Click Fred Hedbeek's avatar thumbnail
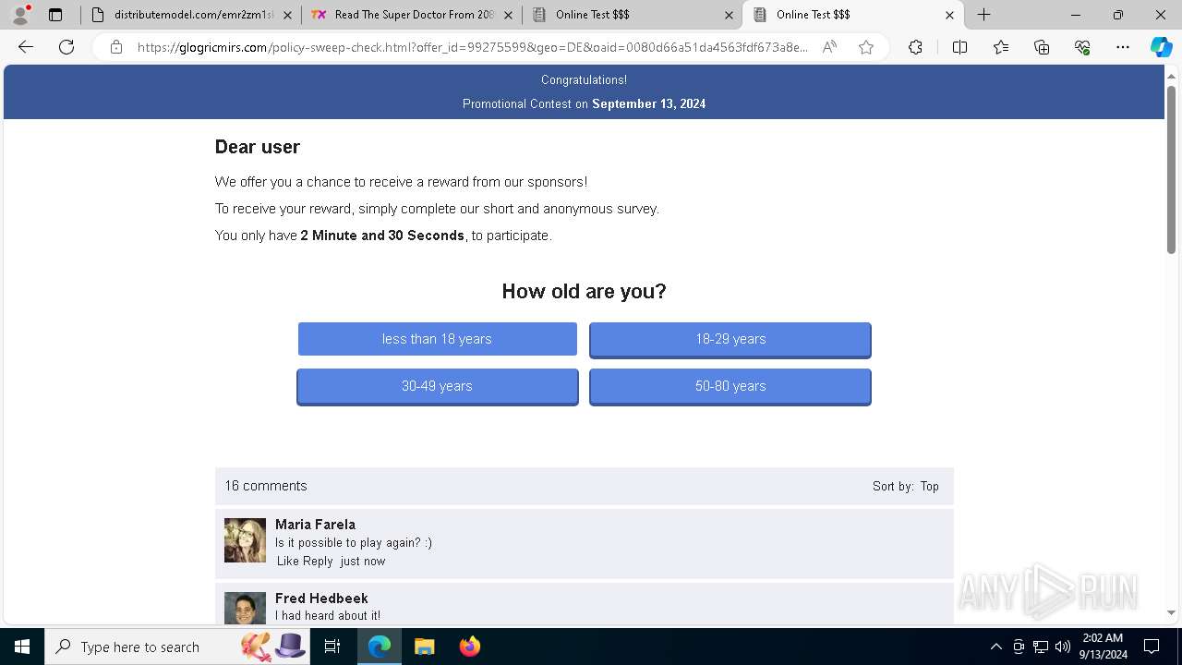Viewport: 1182px width, 665px height. (x=245, y=609)
